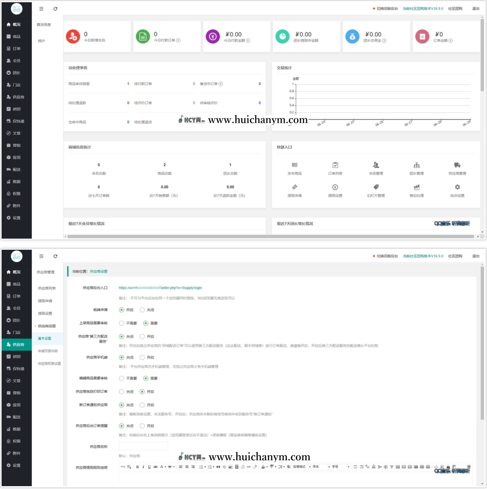Open the 幻灯片管理 tag icon

376,187
